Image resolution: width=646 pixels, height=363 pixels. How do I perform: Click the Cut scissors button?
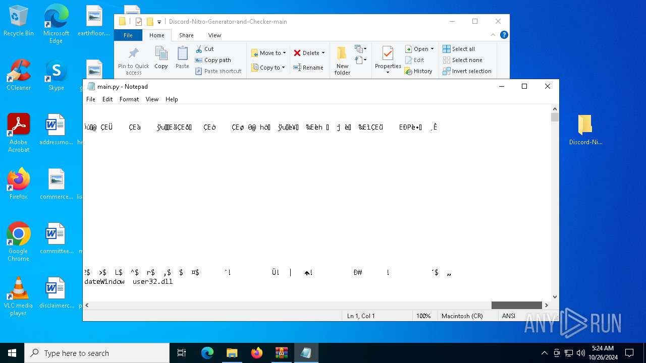(x=205, y=49)
